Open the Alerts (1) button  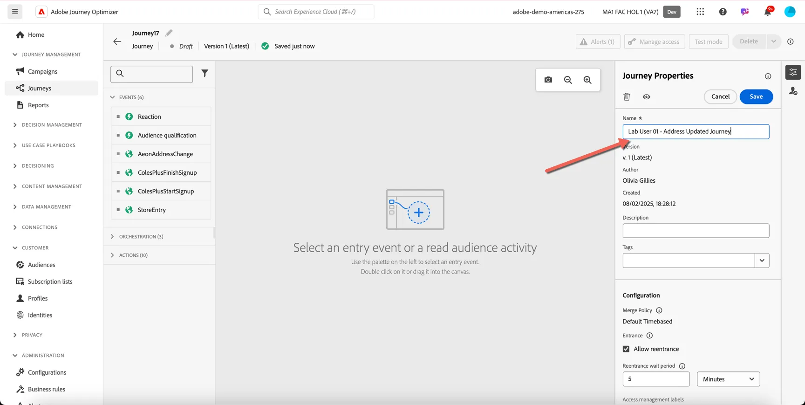tap(598, 41)
